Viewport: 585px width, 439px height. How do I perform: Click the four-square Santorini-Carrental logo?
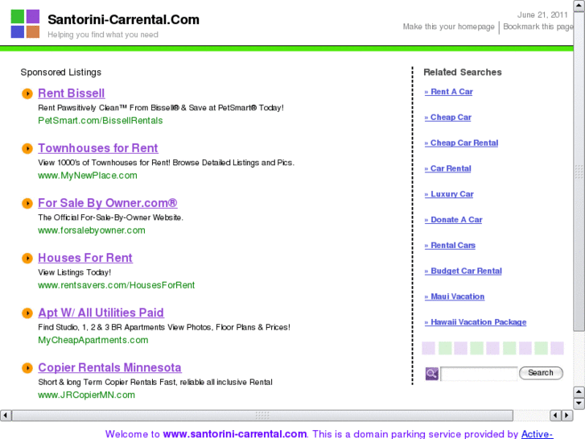coord(25,24)
